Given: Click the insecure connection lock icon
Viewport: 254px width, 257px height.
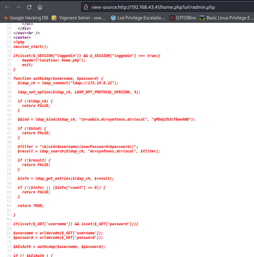Looking at the screenshot, I should click(x=86, y=7).
